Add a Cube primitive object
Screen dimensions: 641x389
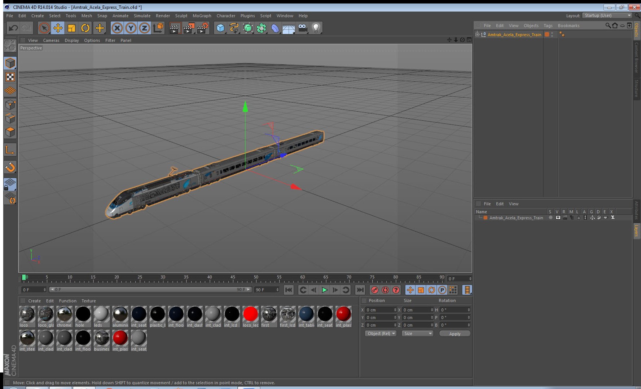(220, 28)
